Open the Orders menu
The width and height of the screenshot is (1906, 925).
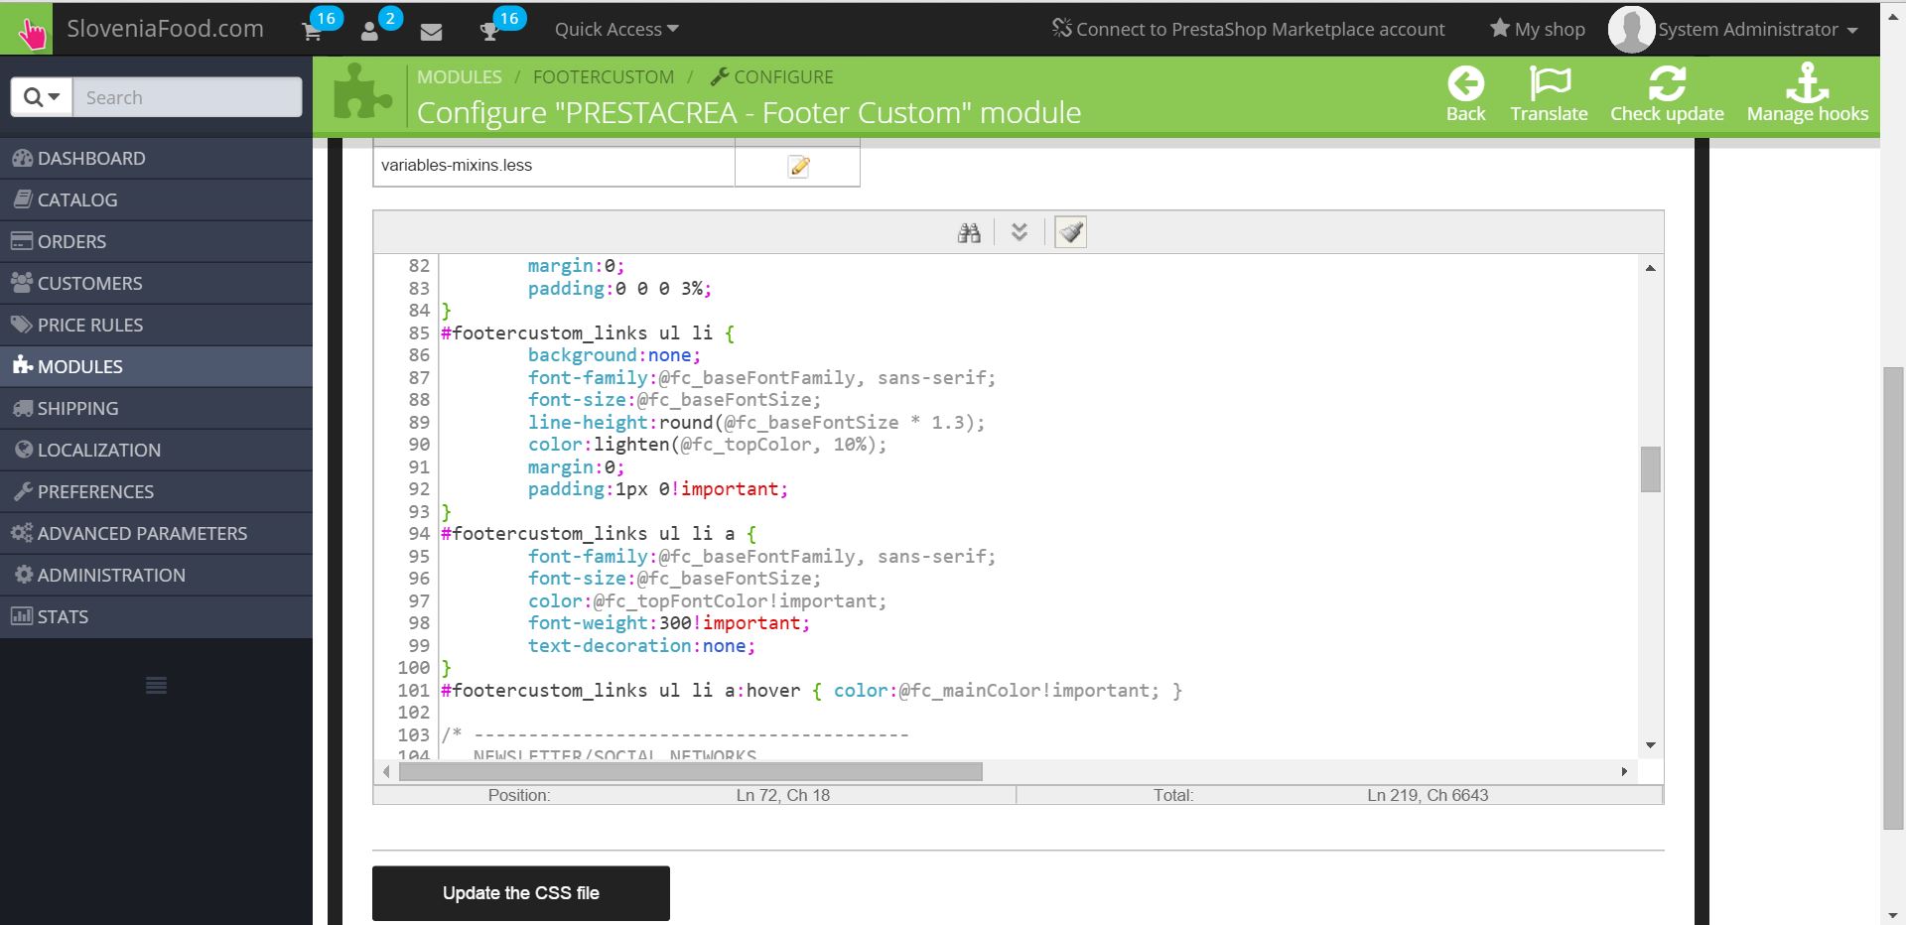coord(156,241)
